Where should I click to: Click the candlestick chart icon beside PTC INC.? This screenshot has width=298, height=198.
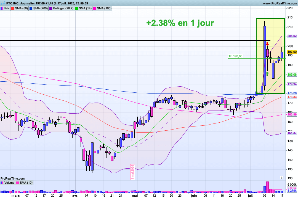click(3, 3)
